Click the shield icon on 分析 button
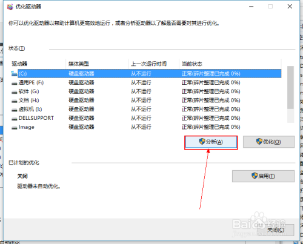Screen dimensions: 303x244 (202, 142)
